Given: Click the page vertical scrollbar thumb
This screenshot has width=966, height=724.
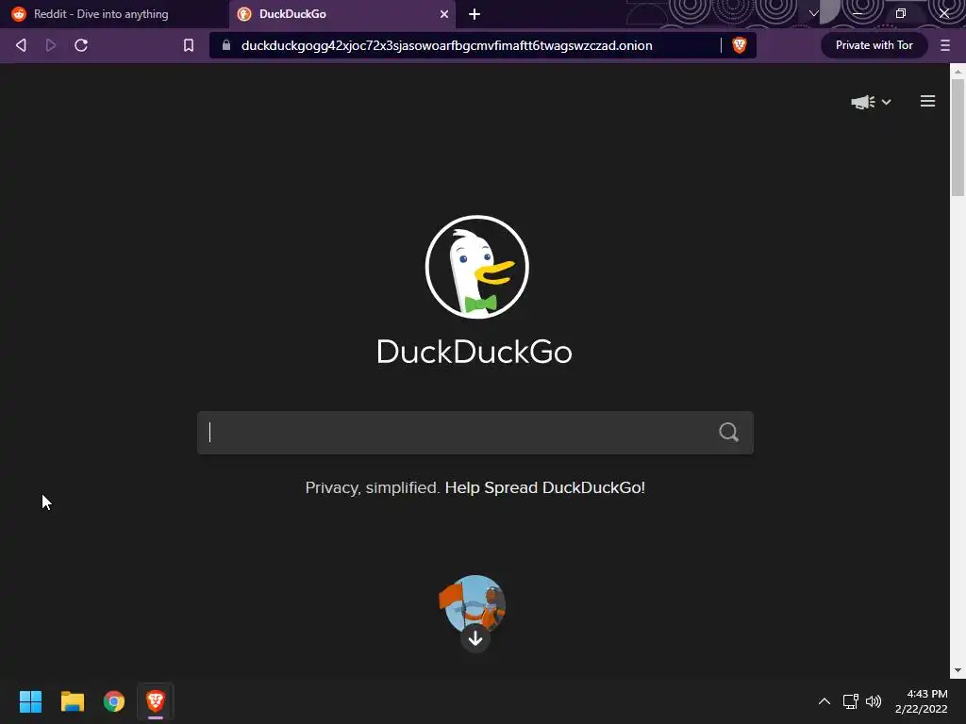Looking at the screenshot, I should click(x=958, y=138).
